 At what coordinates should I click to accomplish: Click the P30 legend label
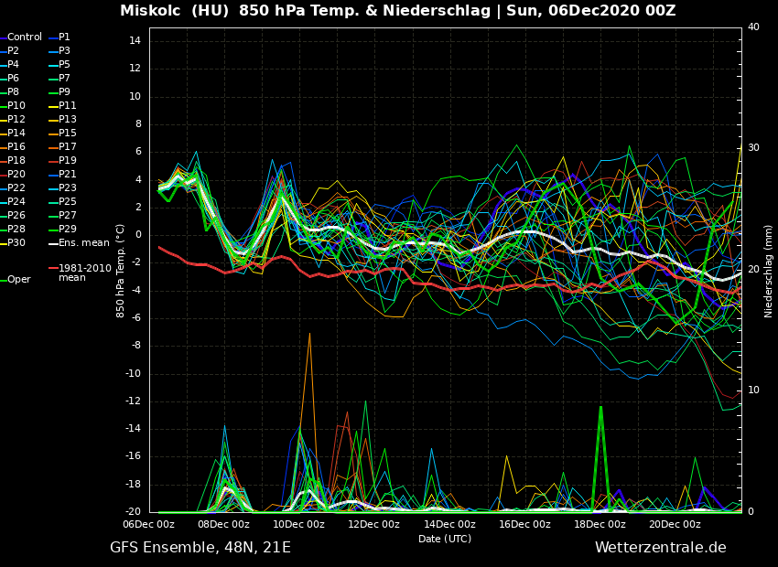point(16,243)
